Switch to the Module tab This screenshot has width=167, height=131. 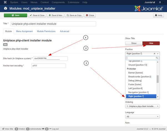8,31
